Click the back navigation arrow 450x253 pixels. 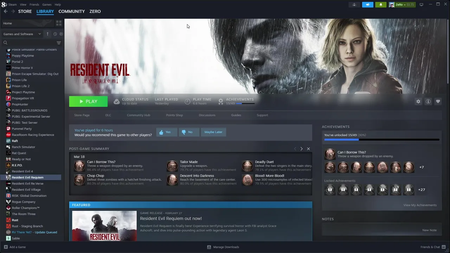click(x=6, y=11)
